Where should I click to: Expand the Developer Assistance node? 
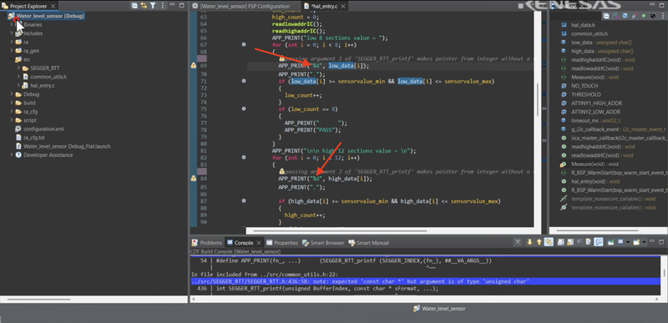[x=12, y=155]
